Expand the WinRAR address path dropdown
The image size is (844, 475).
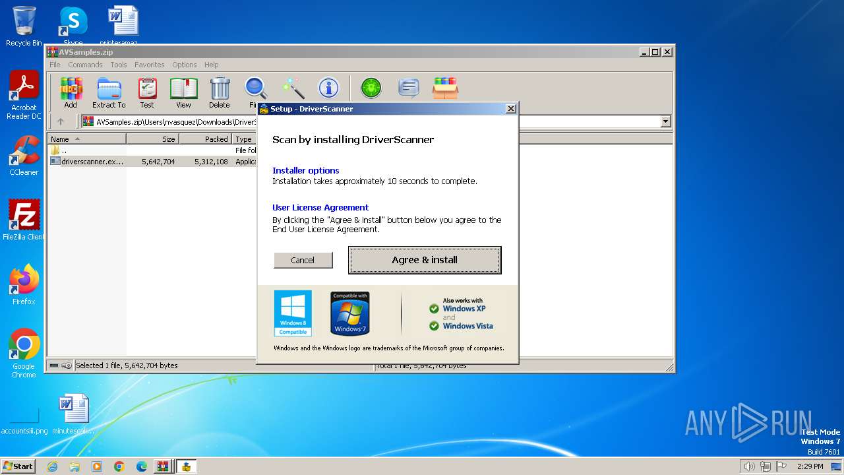665,121
